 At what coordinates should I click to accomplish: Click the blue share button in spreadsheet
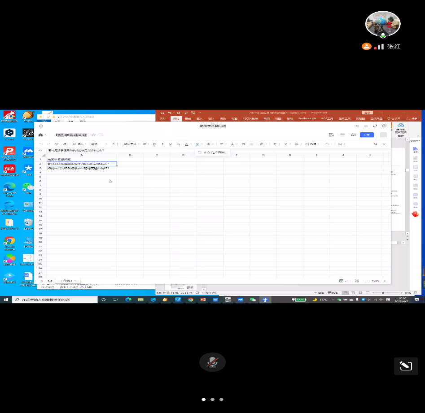[x=367, y=135]
